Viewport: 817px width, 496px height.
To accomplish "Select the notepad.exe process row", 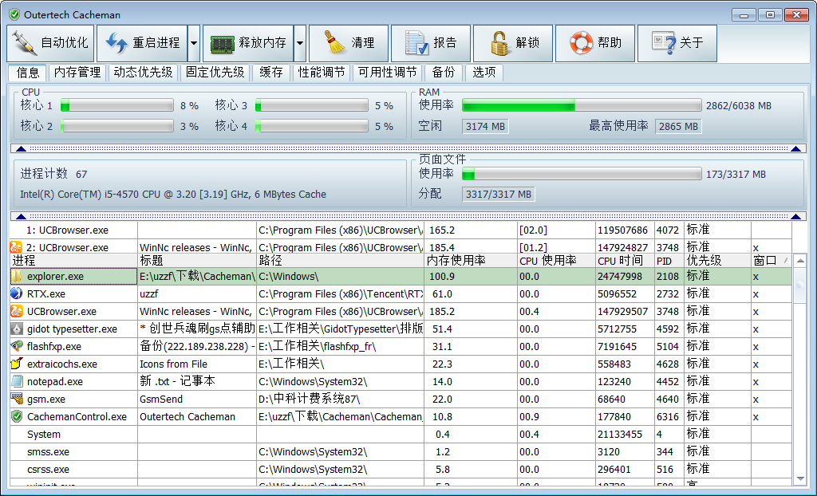I will click(x=401, y=381).
